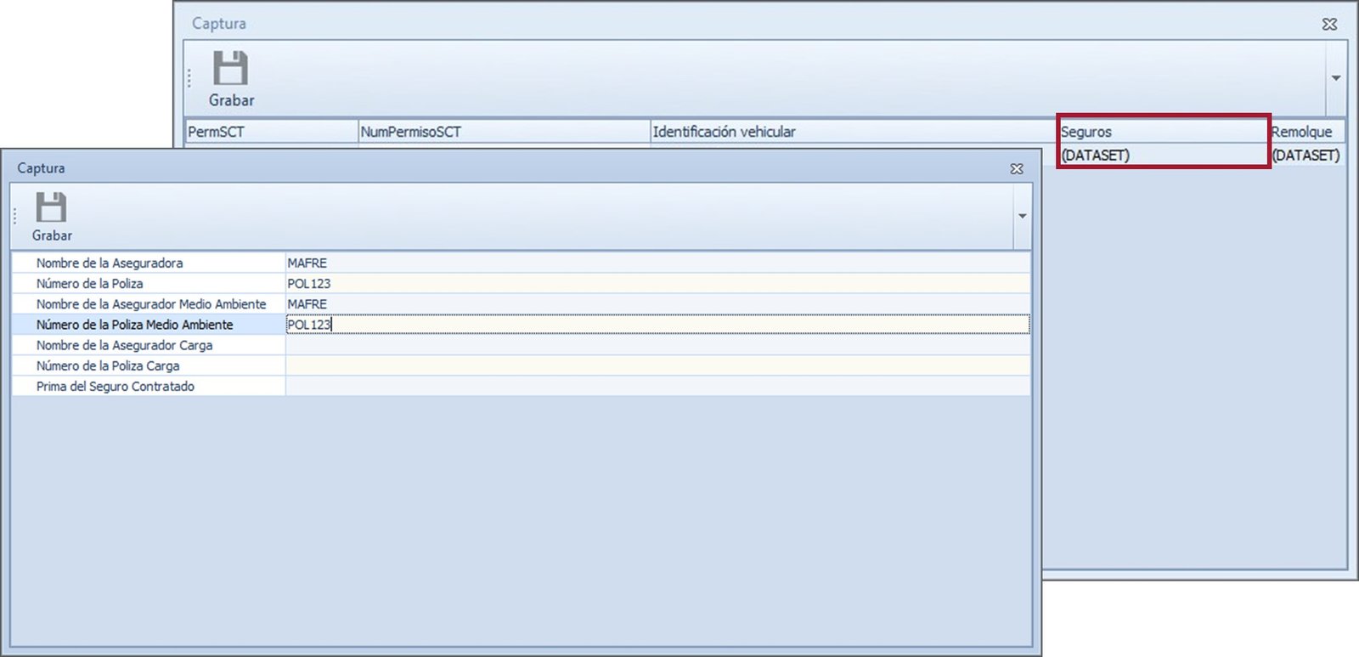Select Nombre de la Aseguradora value field
This screenshot has height=657, width=1359.
pyautogui.click(x=657, y=263)
